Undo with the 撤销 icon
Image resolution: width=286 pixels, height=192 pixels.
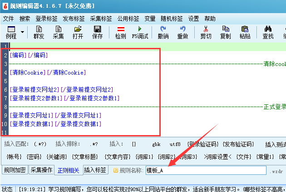(x=163, y=32)
